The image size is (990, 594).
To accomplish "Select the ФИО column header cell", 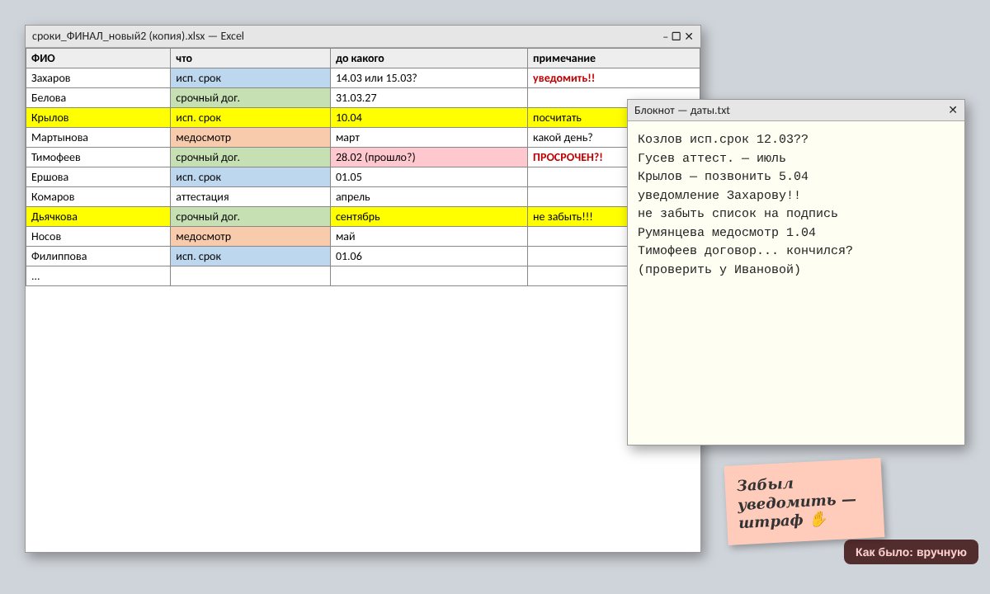I will tap(98, 59).
